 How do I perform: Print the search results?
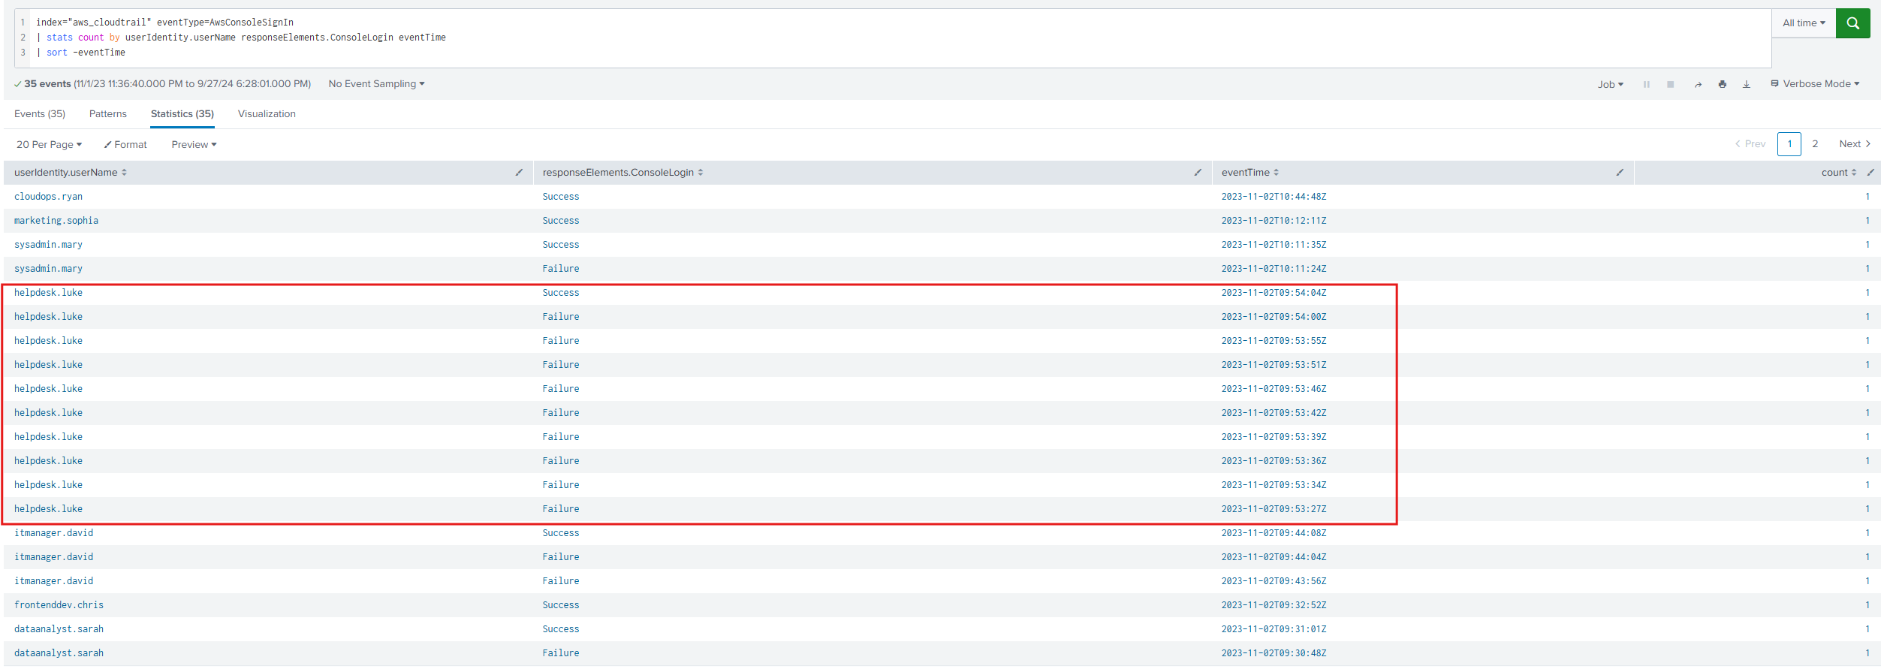click(1722, 84)
